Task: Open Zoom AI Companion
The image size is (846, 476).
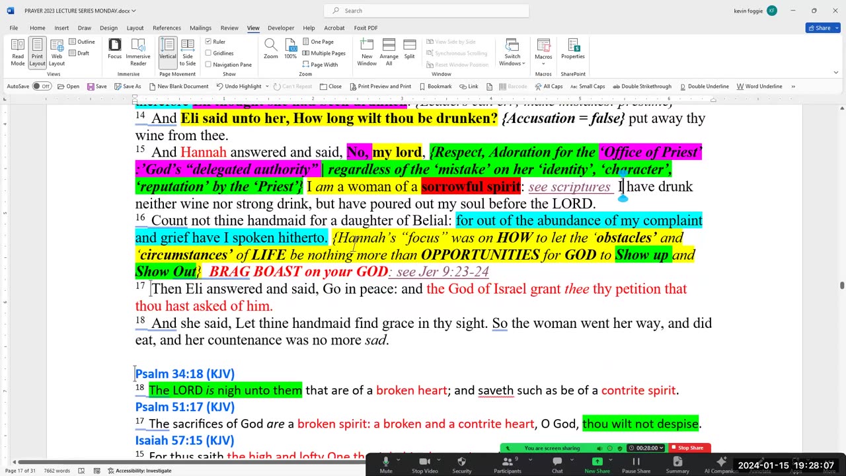Action: coord(721,465)
